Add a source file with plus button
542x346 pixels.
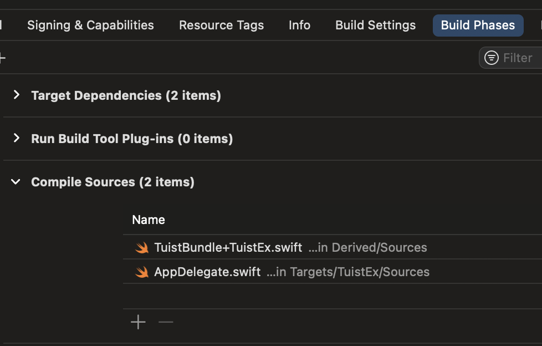138,322
